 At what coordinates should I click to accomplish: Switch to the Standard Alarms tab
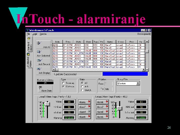pyautogui.click(x=29, y=44)
